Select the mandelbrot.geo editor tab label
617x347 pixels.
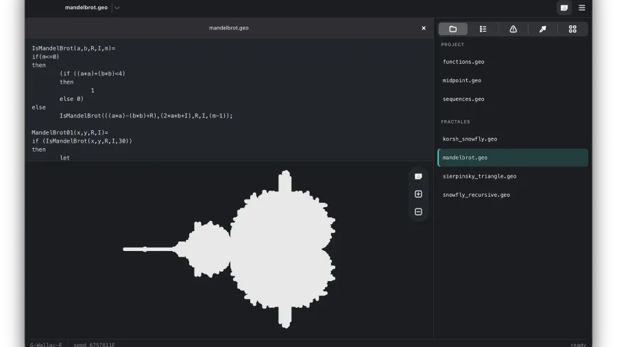pos(228,28)
